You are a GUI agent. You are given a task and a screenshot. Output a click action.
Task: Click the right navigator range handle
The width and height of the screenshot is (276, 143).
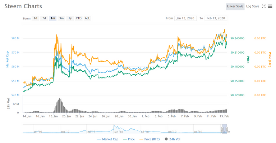coord(227,129)
